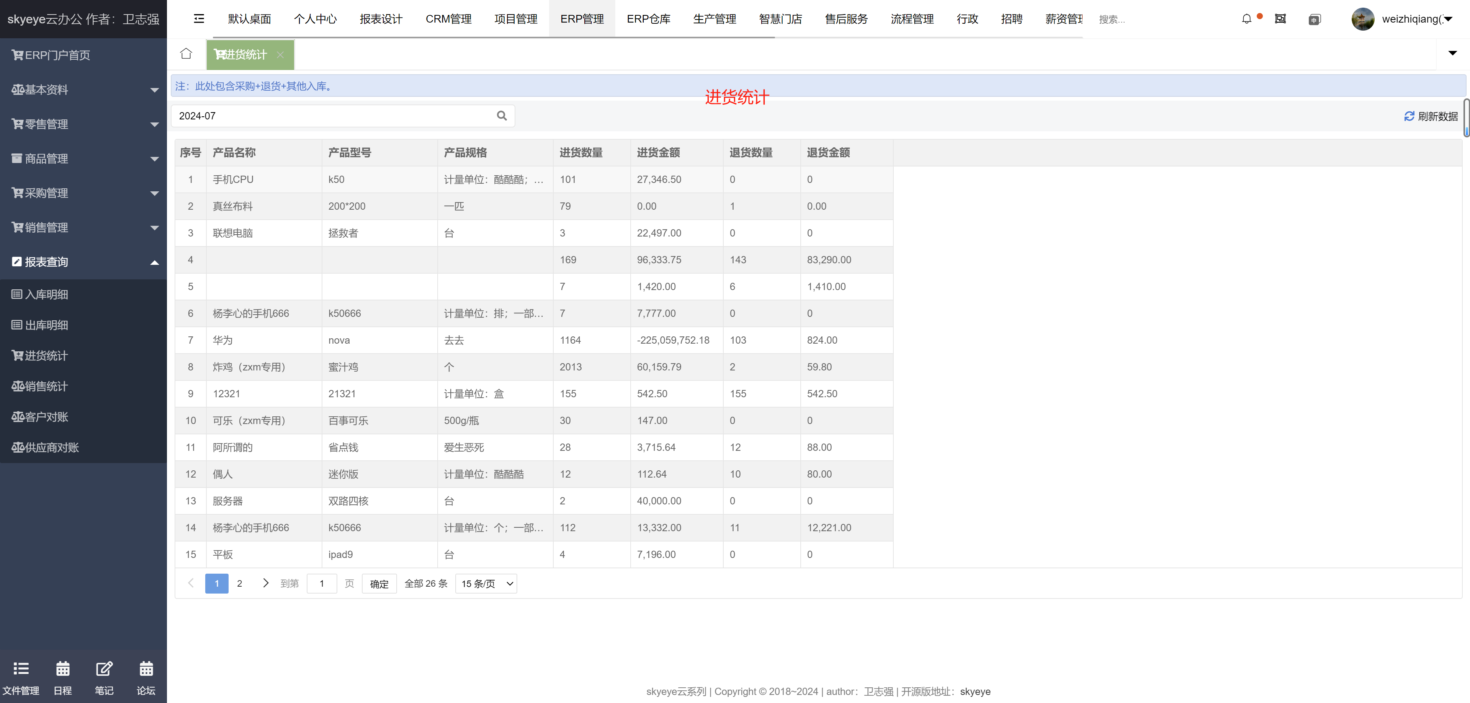Click the 2024-07 date input field

331,116
